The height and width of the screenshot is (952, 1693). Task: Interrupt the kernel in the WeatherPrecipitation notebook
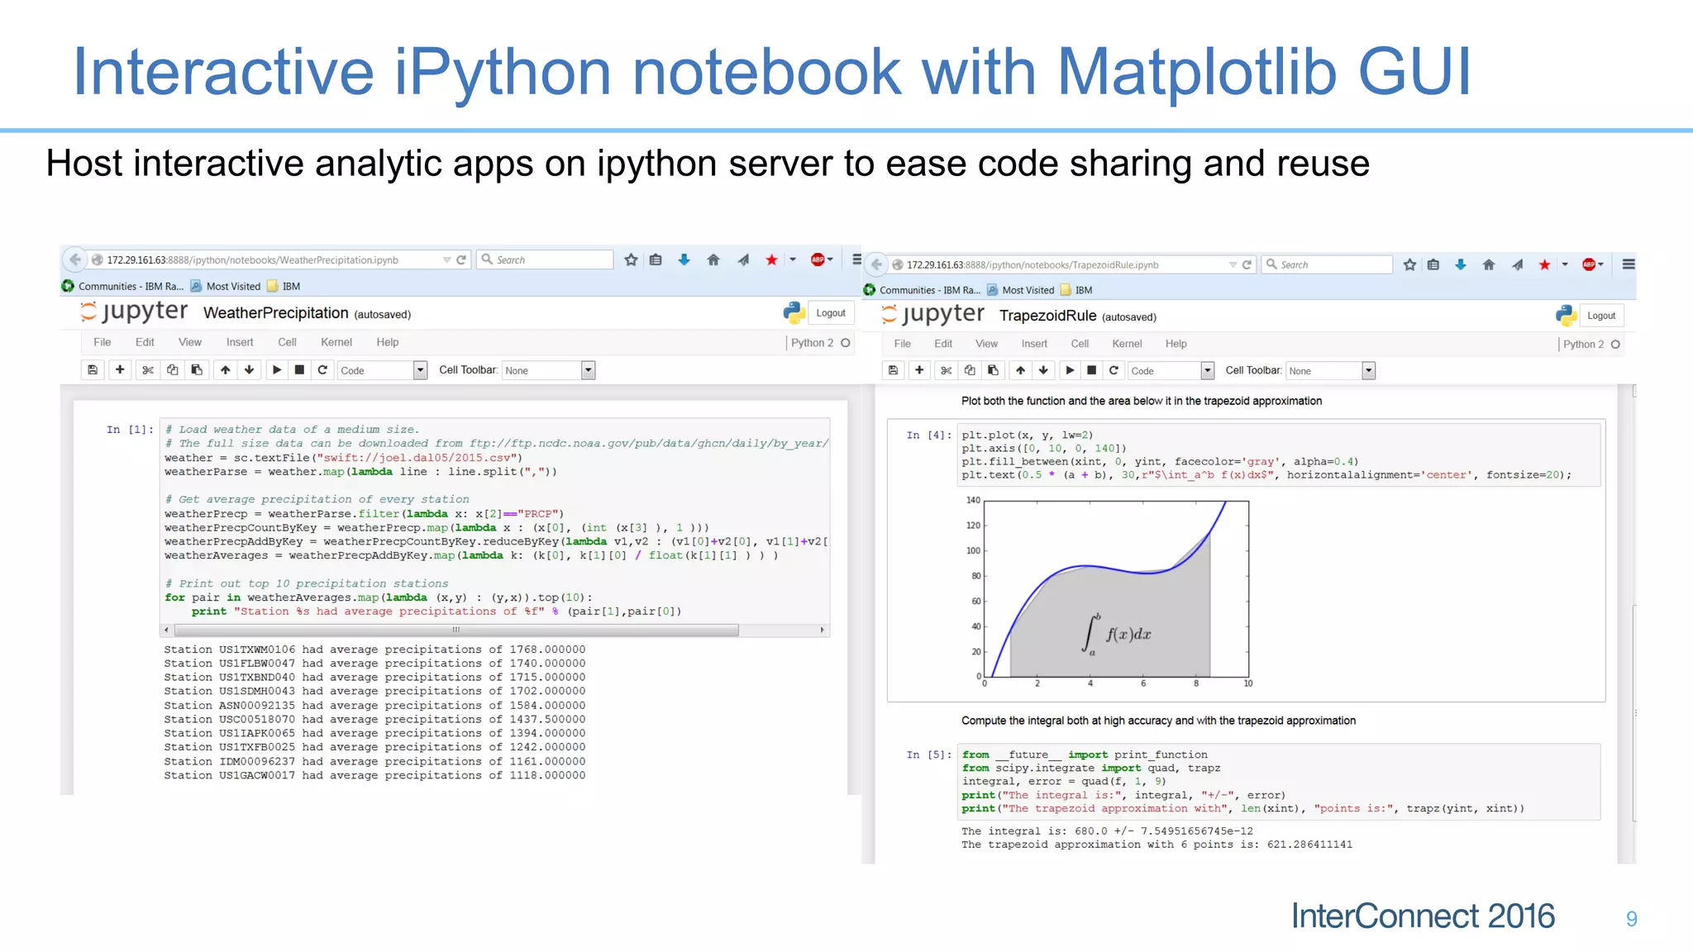pos(300,370)
